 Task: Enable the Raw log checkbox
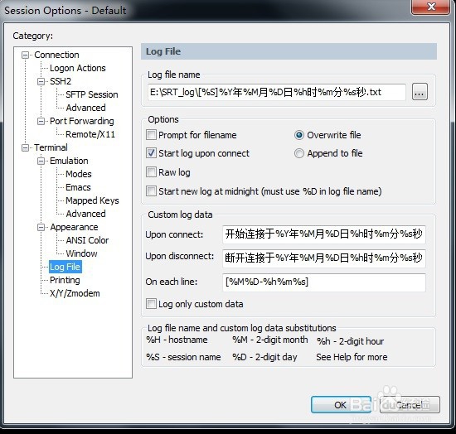[x=151, y=172]
